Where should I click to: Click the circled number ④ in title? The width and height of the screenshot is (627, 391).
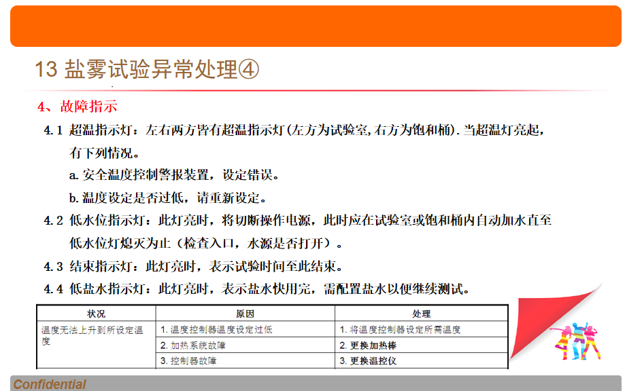[249, 69]
